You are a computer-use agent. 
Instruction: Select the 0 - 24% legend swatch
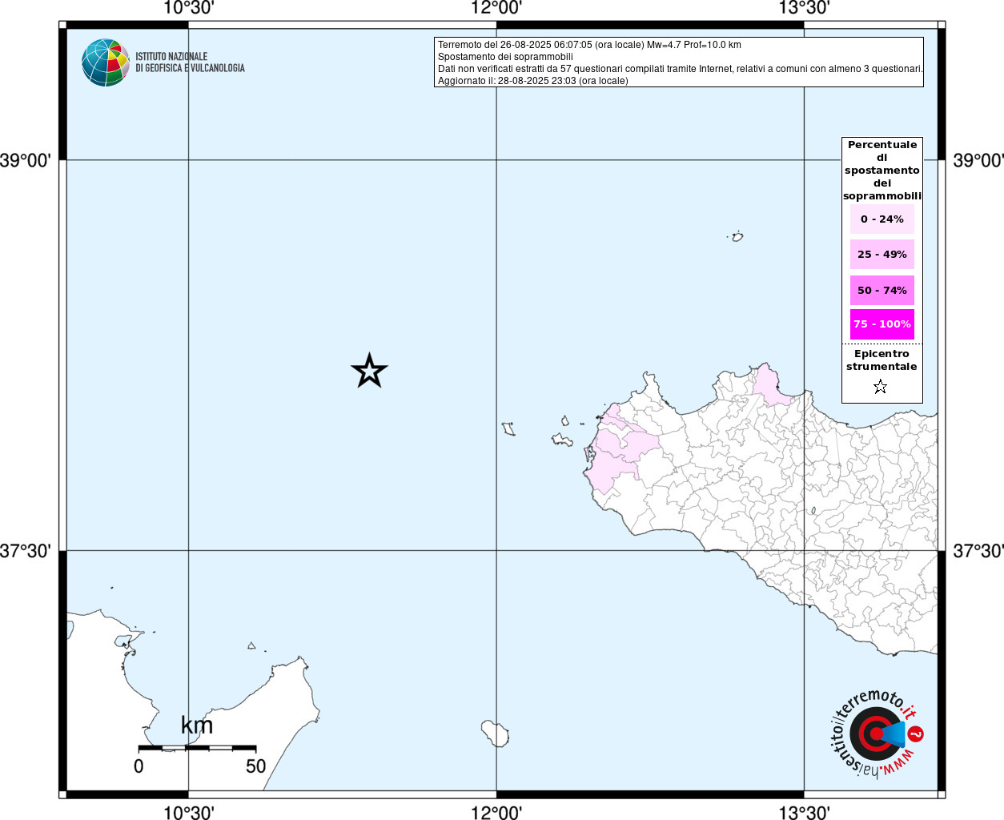(x=882, y=219)
